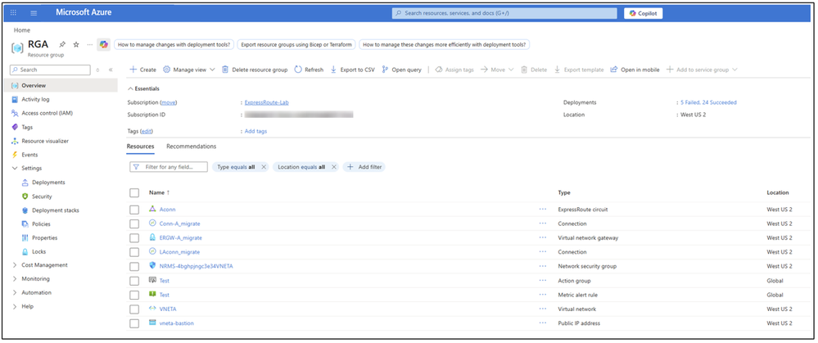Expand Cost Management in sidebar
Image resolution: width=818 pixels, height=343 pixels.
click(14, 265)
